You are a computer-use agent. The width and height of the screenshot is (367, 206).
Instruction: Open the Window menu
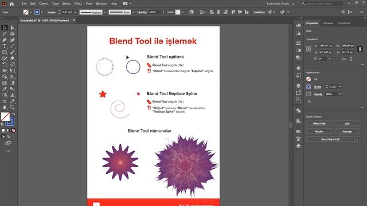(101, 4)
